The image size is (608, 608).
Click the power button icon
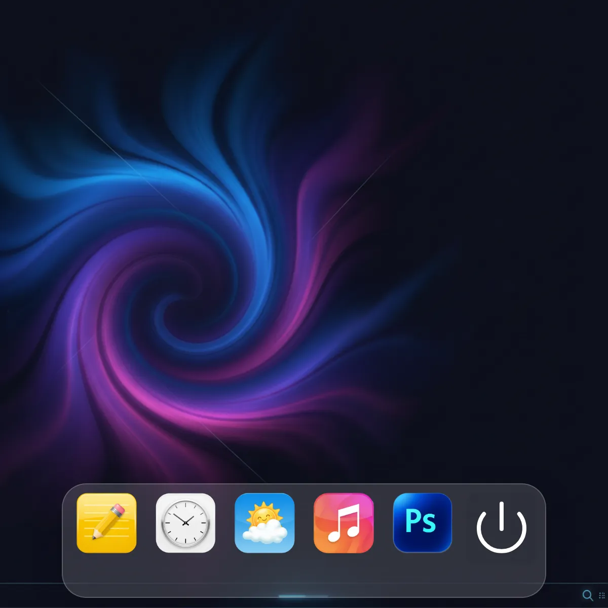502,527
